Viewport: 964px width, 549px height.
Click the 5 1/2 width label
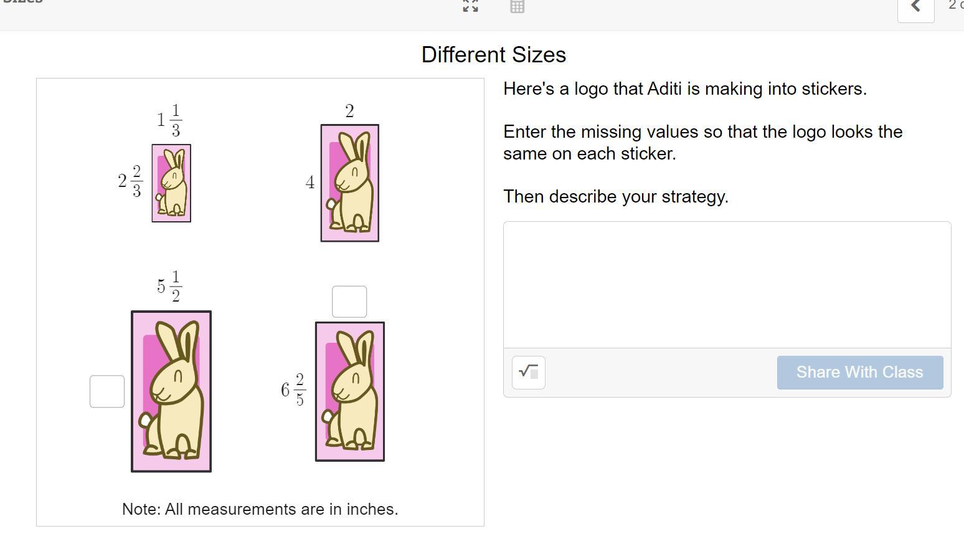tap(169, 287)
